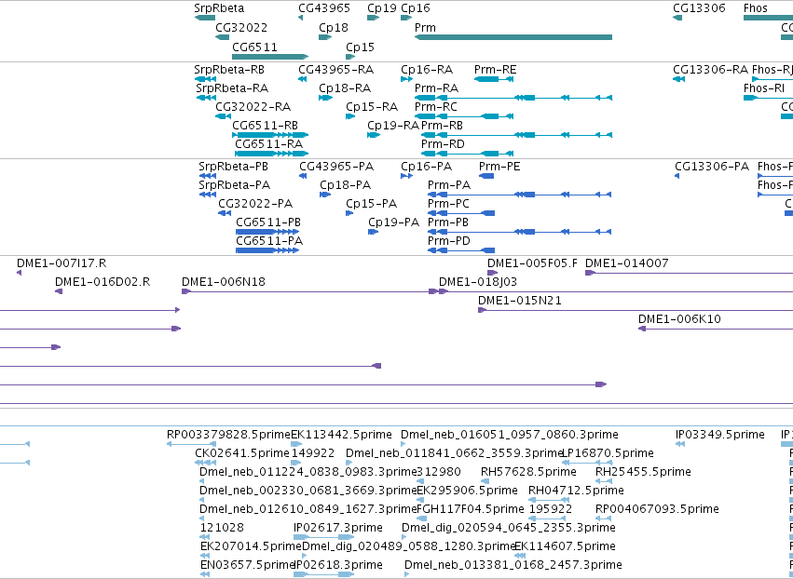
Task: Select the CG32022 gene label
Action: [x=241, y=27]
